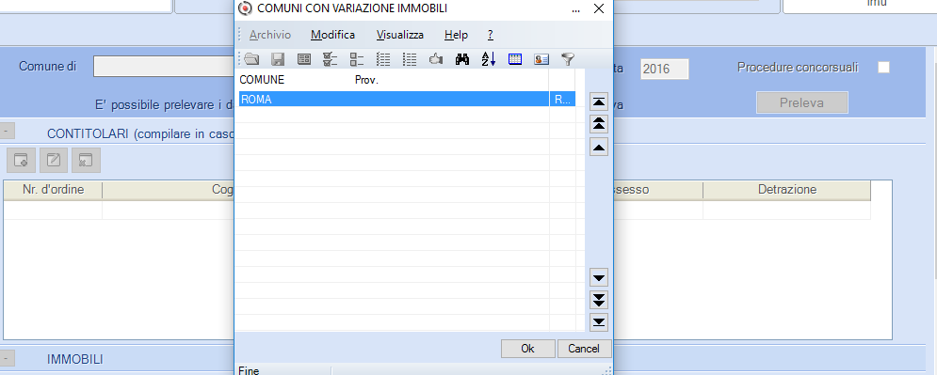
Task: Click the Nr. d'ordine column header
Action: point(53,190)
